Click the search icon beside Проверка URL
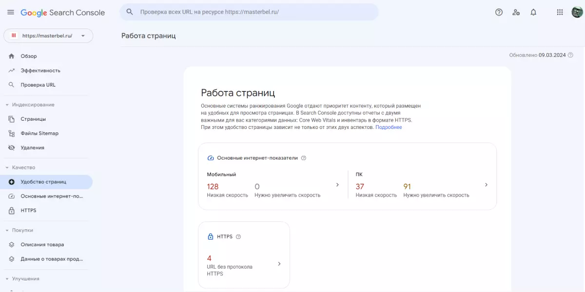The width and height of the screenshot is (585, 292). coord(12,85)
